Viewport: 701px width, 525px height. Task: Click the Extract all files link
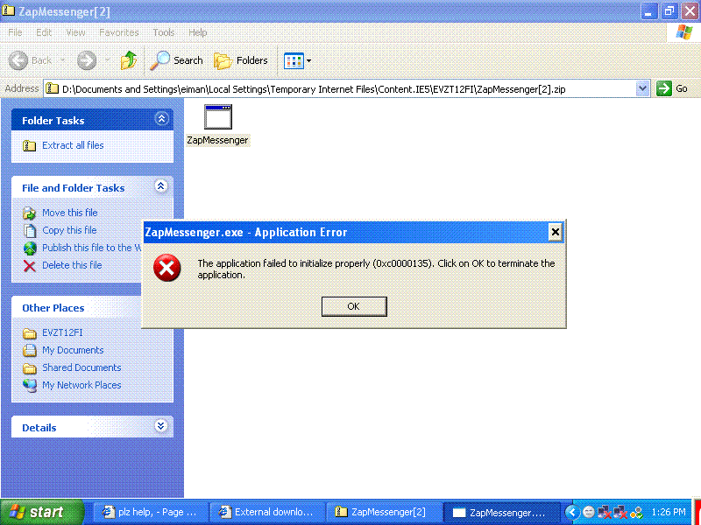(x=72, y=145)
